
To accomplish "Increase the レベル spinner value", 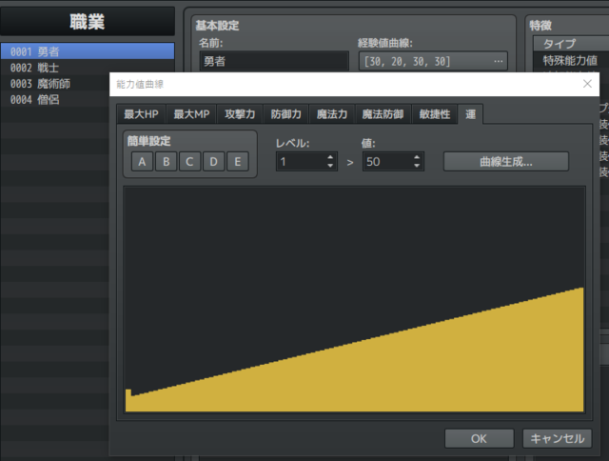I will coord(330,157).
